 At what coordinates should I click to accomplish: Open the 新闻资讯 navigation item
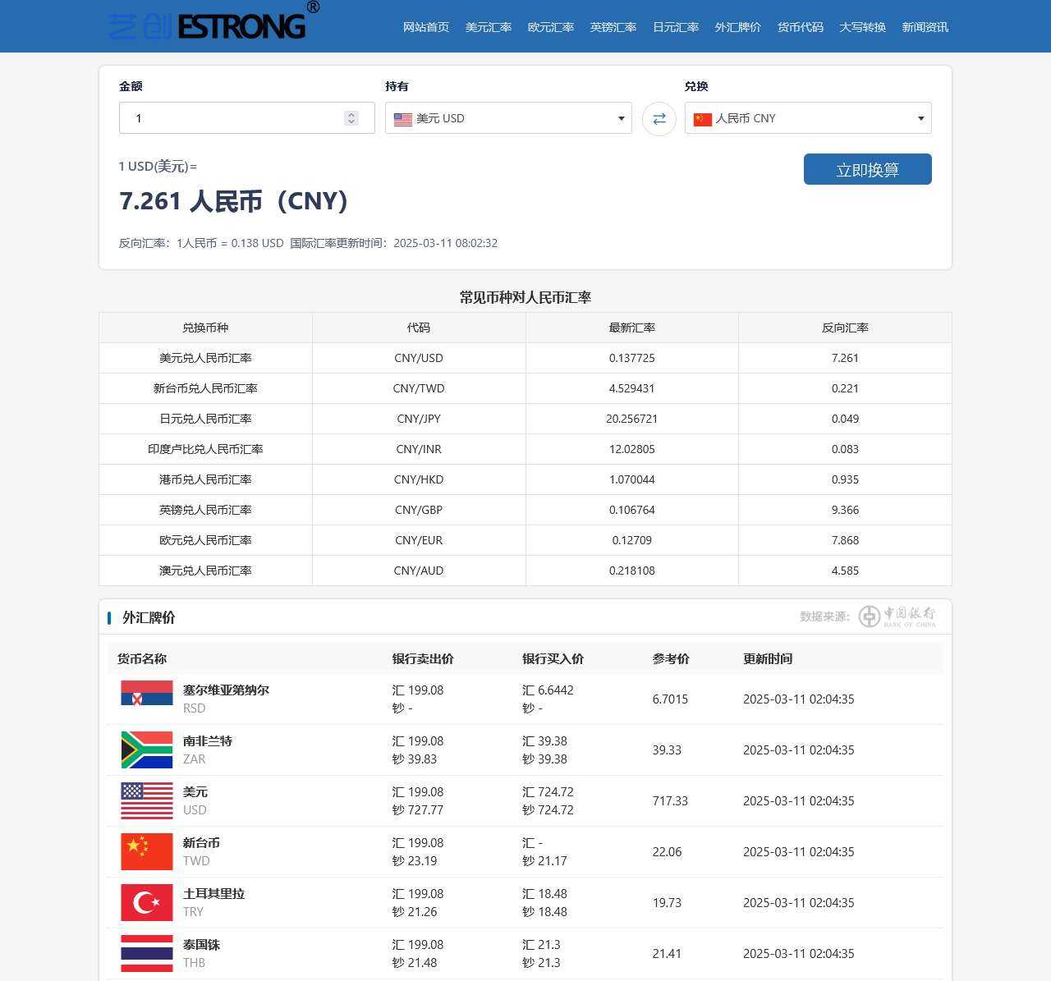pyautogui.click(x=925, y=27)
